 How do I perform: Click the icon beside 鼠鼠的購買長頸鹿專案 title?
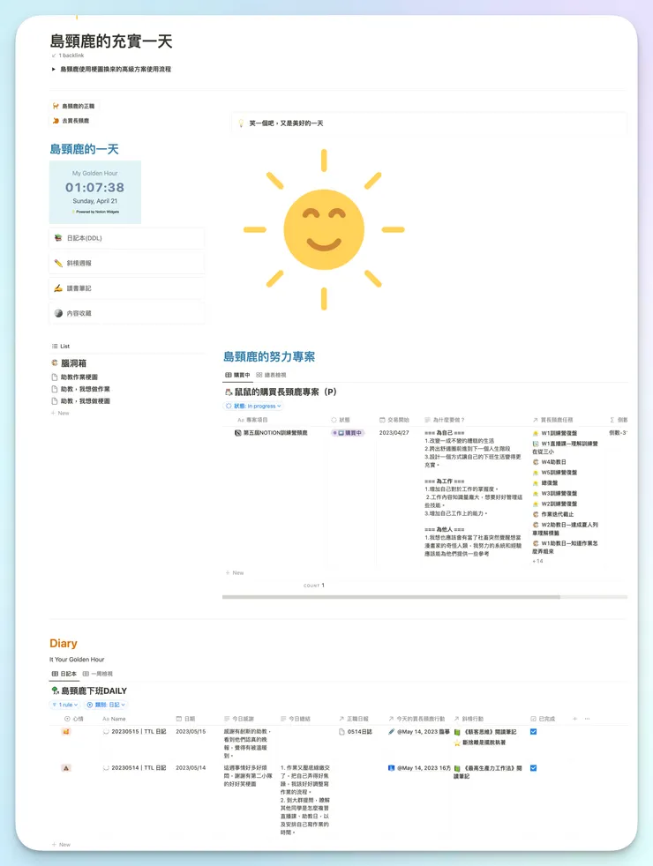pos(229,392)
